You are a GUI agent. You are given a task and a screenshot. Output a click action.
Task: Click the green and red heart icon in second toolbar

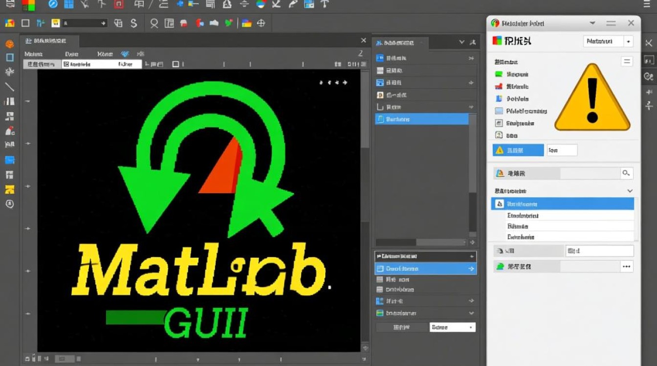[x=229, y=23]
